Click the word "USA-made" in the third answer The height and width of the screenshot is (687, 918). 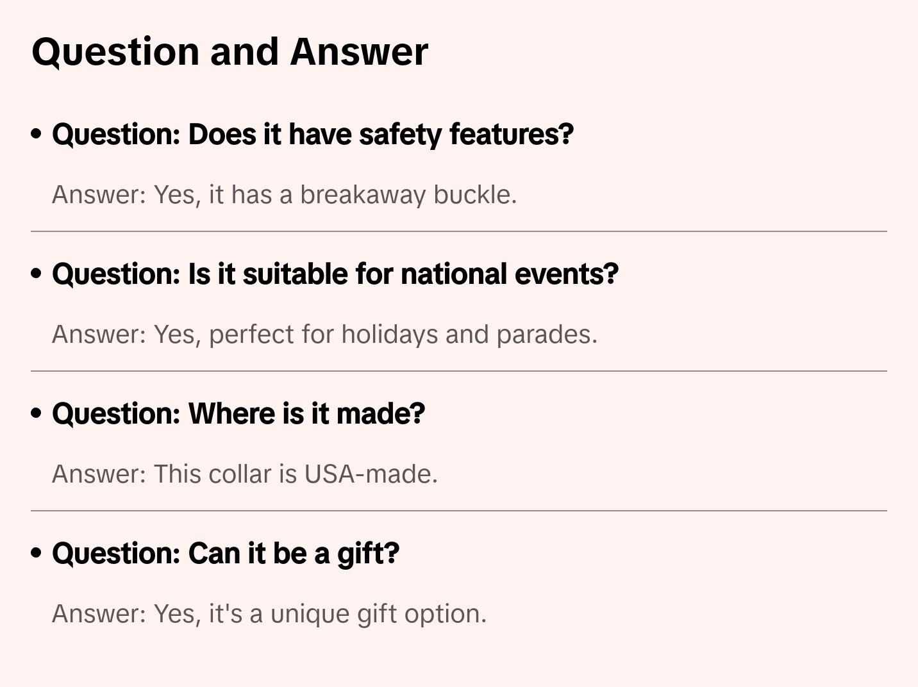click(x=370, y=474)
